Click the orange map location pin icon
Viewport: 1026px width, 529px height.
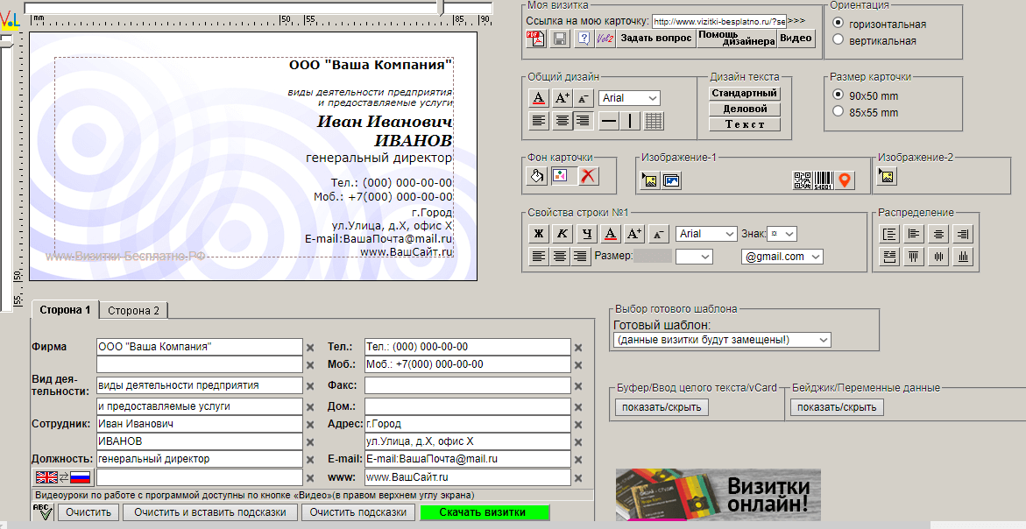pos(845,180)
